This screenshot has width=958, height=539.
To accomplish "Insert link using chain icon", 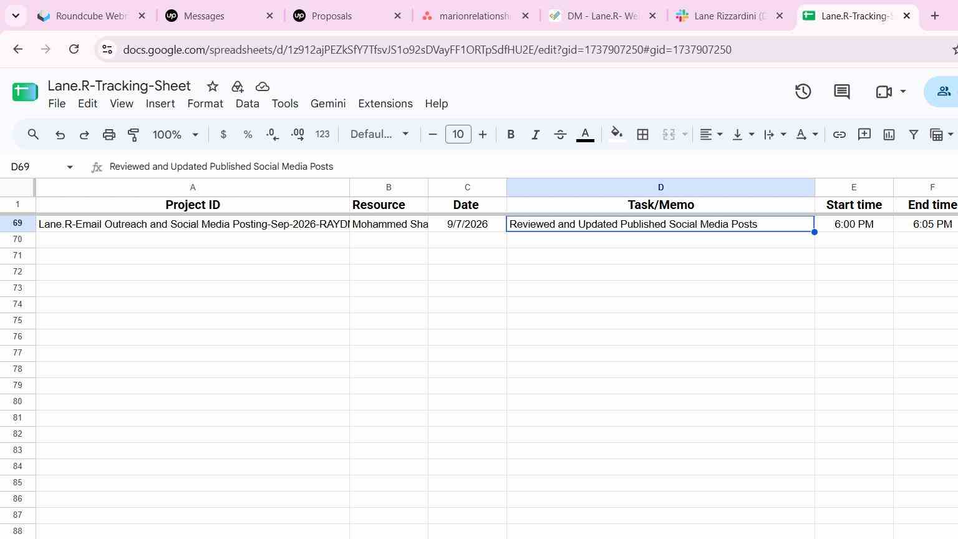I will 839,135.
